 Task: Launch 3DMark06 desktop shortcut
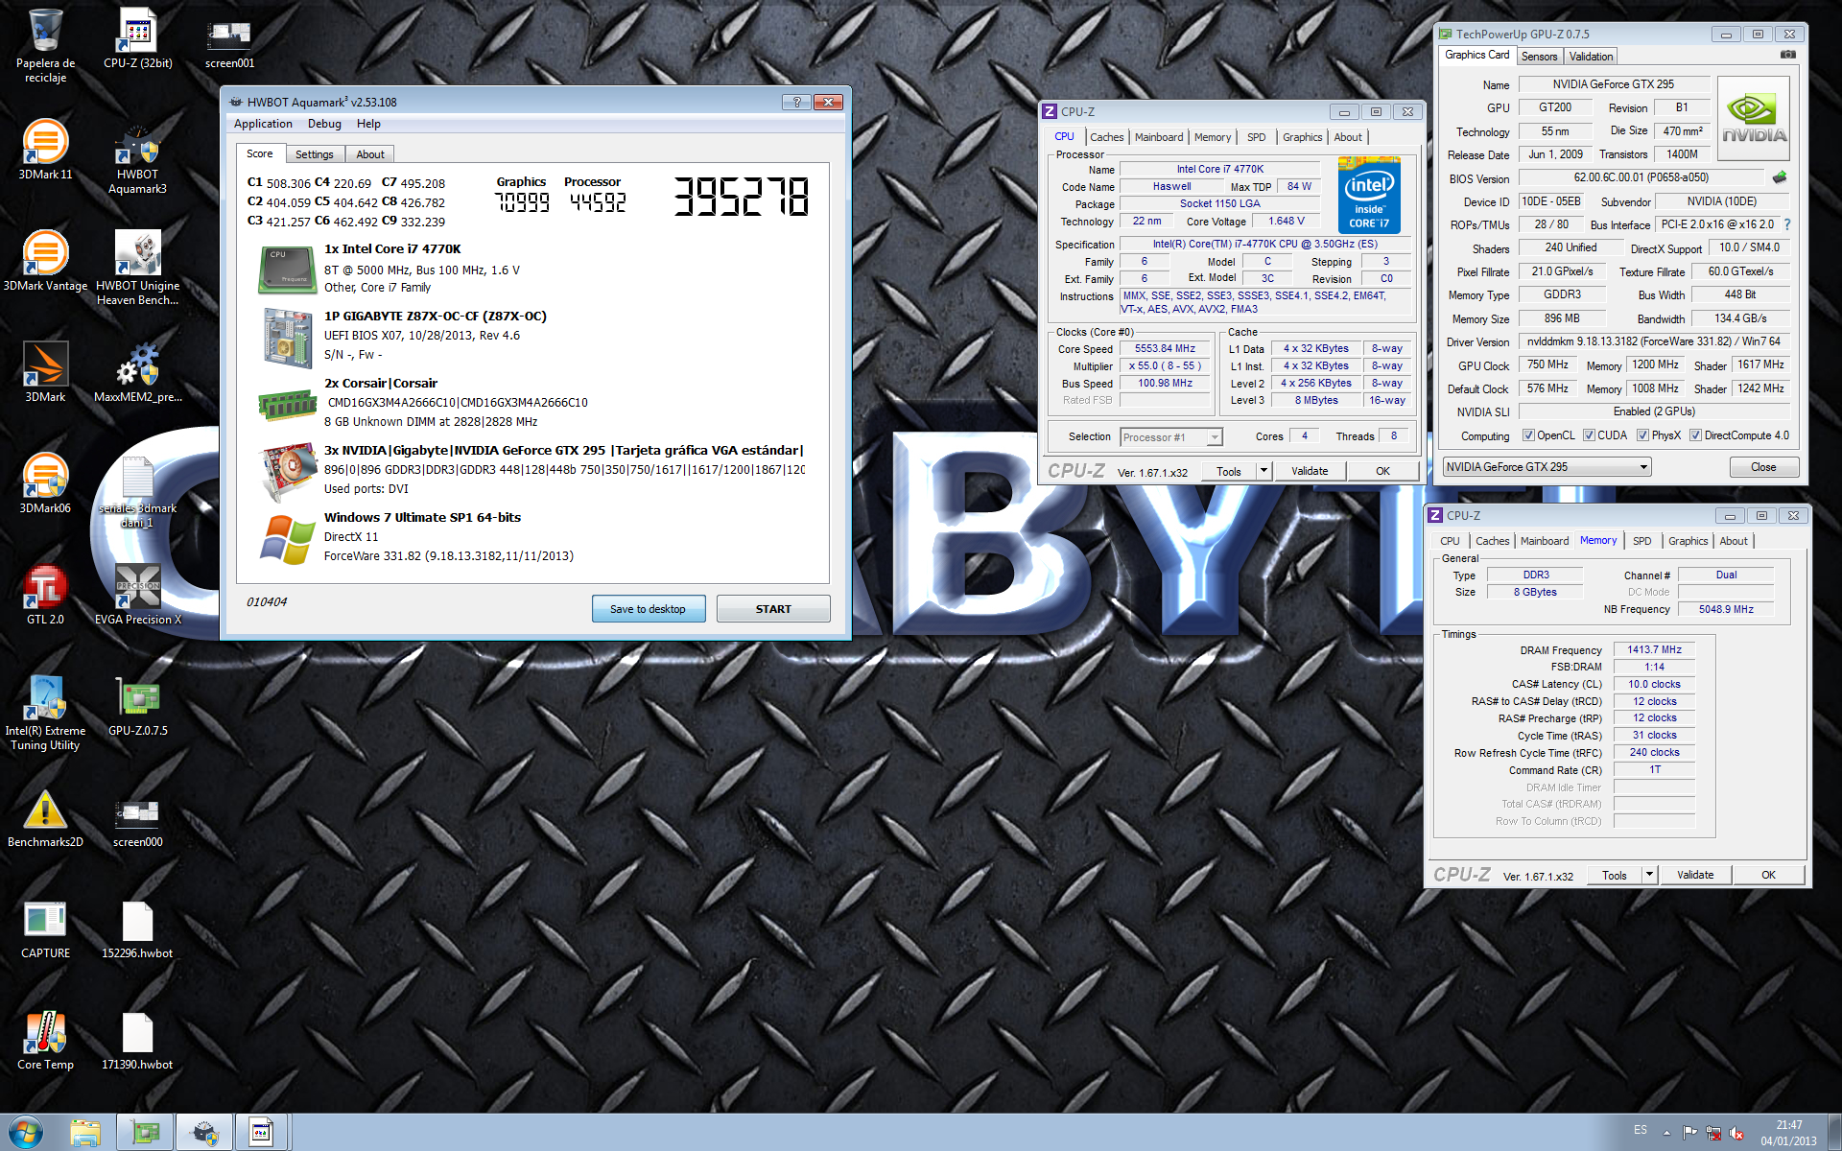[45, 483]
